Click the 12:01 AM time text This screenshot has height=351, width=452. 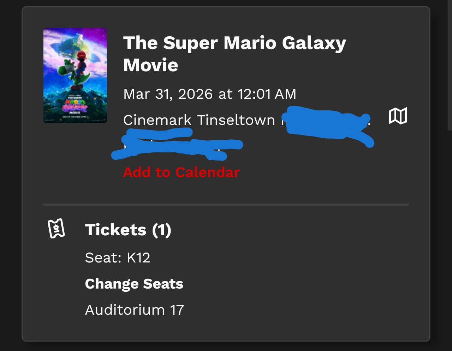tap(267, 94)
